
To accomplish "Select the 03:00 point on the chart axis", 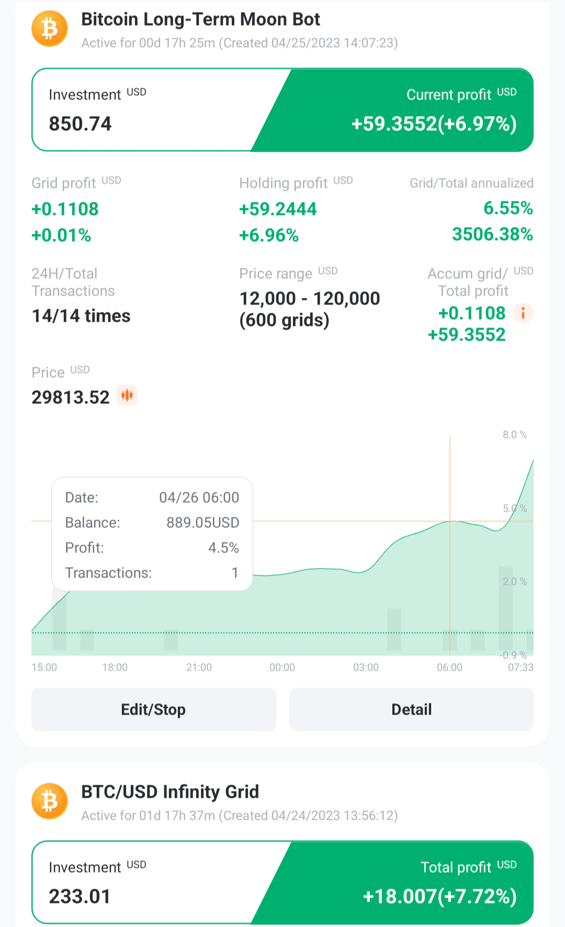I will [x=366, y=668].
